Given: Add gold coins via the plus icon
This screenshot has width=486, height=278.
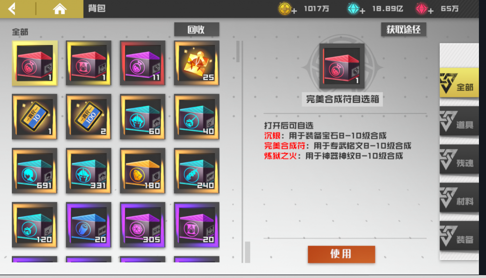Looking at the screenshot, I should click(x=294, y=11).
